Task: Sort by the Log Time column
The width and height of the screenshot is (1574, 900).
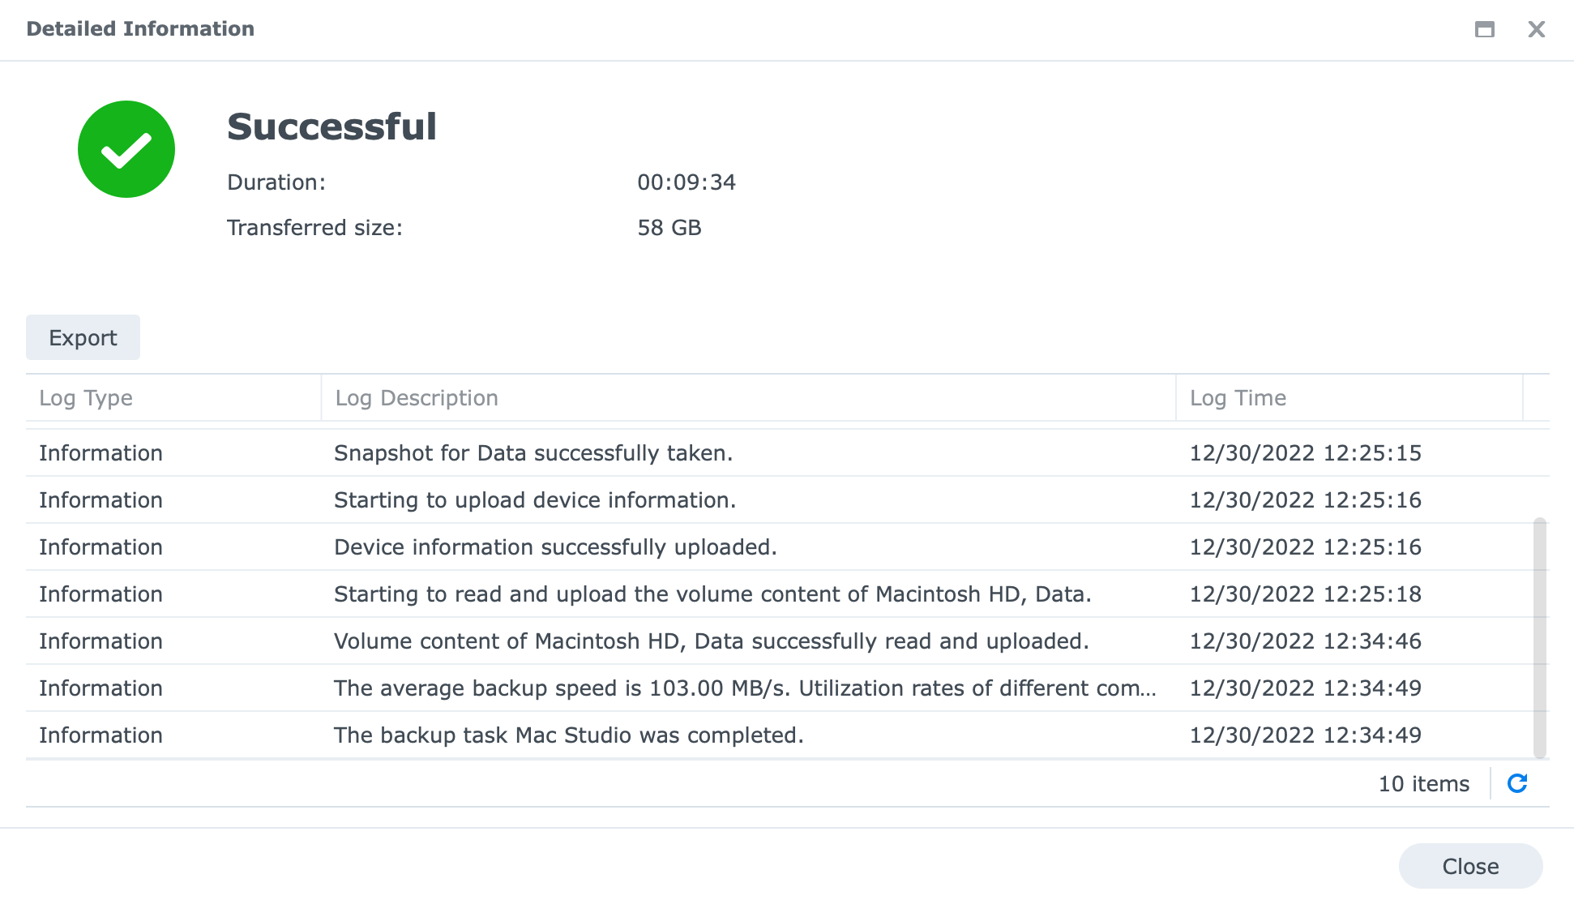Action: coord(1349,397)
